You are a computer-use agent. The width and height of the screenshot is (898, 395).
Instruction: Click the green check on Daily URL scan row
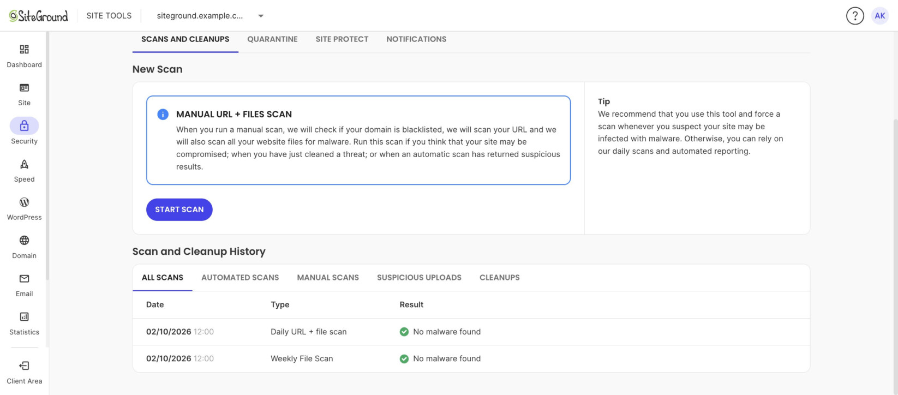404,332
